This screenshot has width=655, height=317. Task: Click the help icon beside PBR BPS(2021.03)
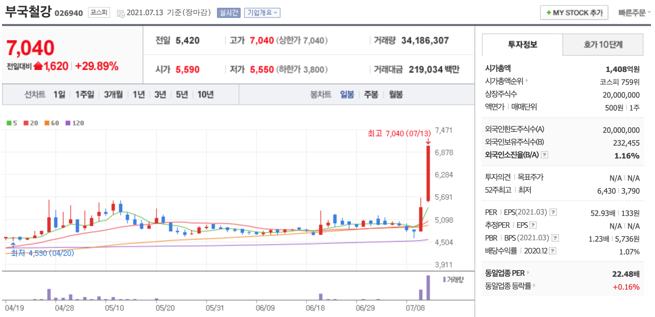[x=555, y=238]
